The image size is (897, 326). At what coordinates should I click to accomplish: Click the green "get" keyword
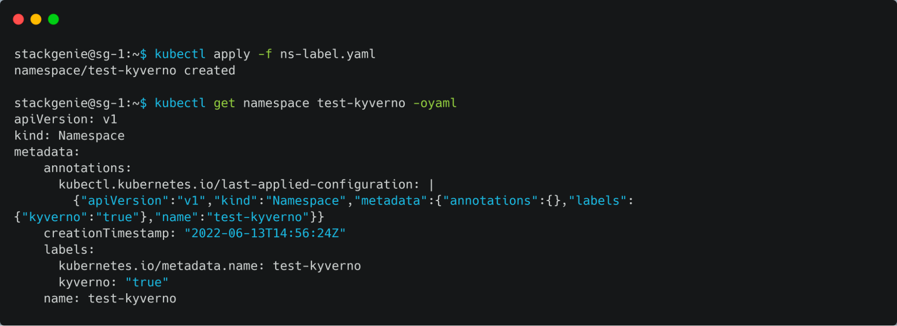[224, 103]
